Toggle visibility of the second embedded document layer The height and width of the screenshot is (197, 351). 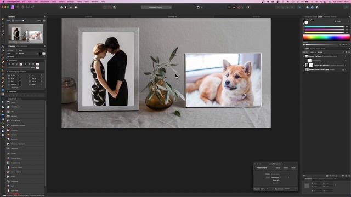click(x=346, y=65)
